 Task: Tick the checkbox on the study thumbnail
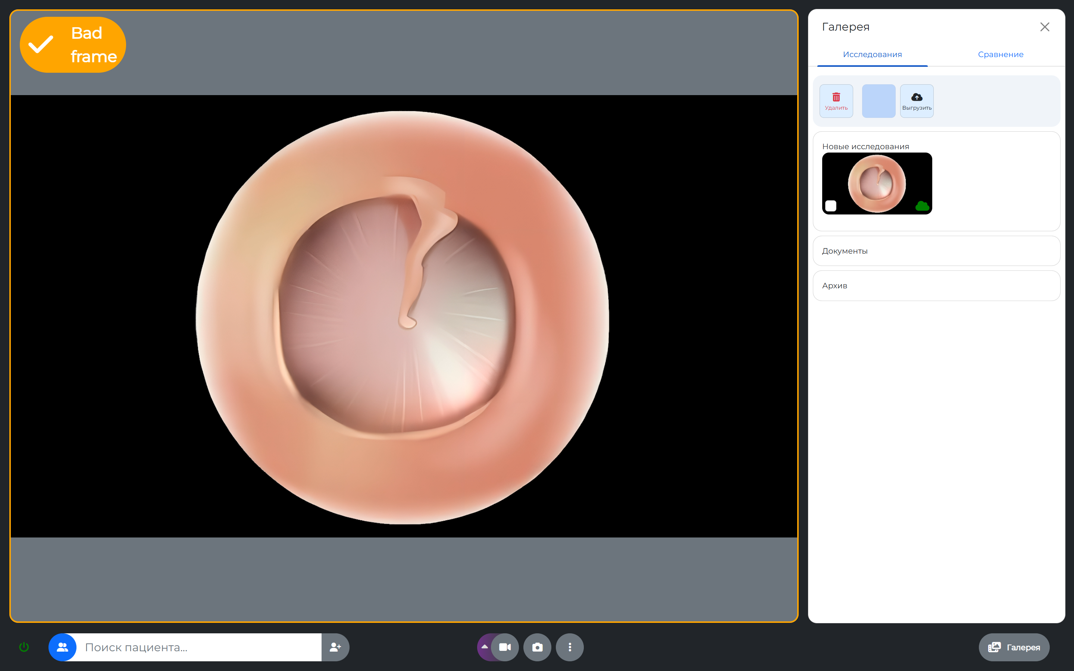[831, 206]
